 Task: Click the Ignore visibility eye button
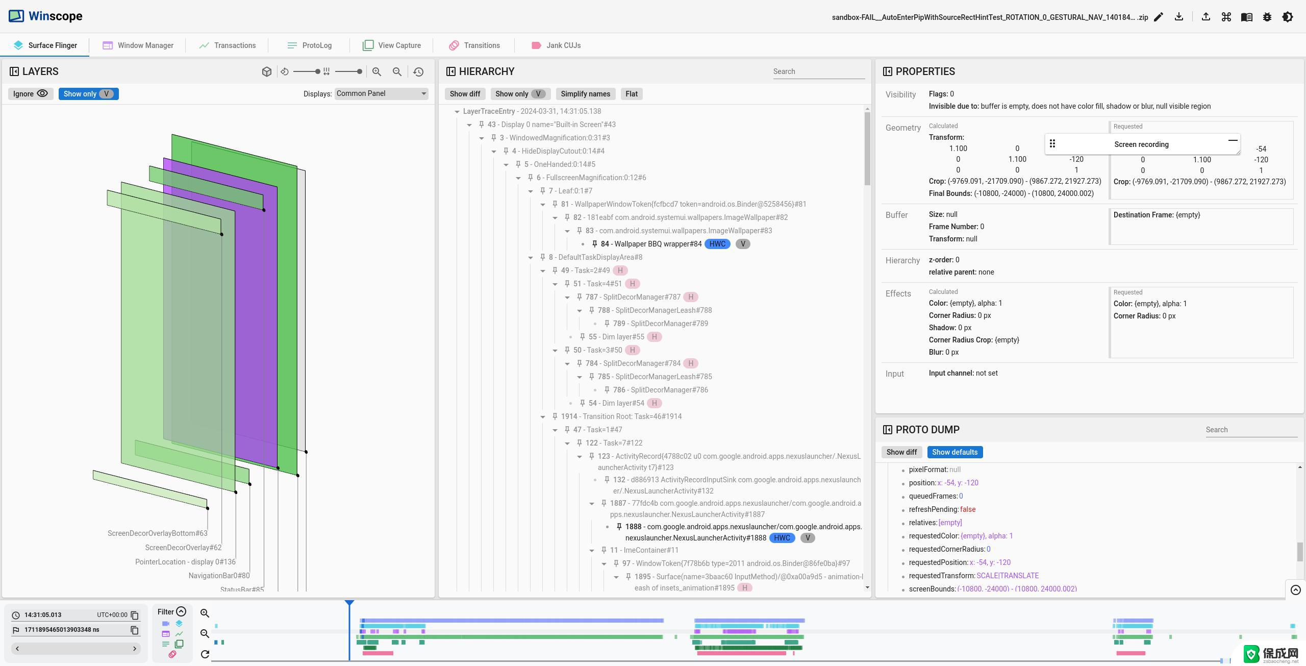(x=31, y=94)
